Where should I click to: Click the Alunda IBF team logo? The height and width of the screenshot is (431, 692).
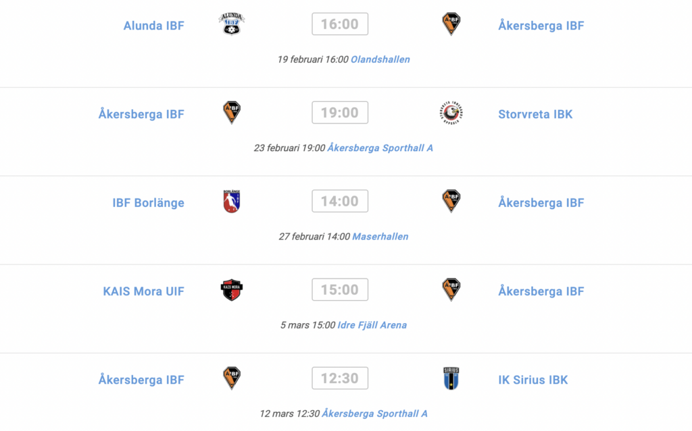coord(232,24)
